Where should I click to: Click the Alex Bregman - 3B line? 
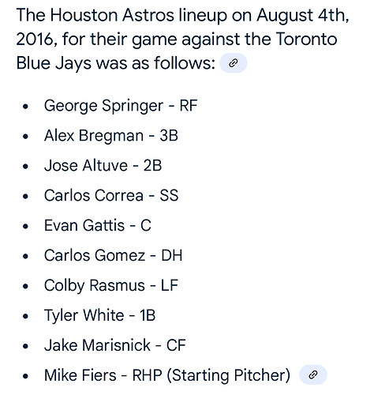pos(111,136)
